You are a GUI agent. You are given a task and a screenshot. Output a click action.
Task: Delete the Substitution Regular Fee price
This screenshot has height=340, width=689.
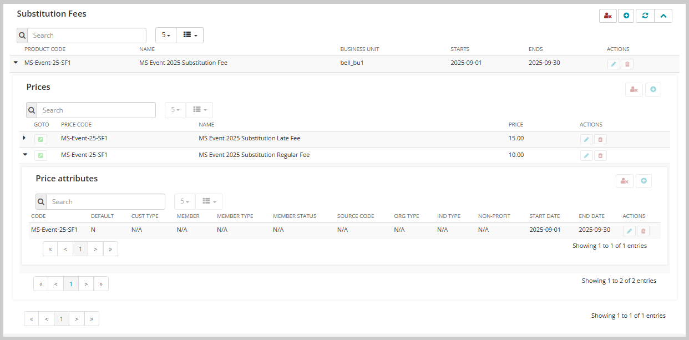tap(600, 156)
